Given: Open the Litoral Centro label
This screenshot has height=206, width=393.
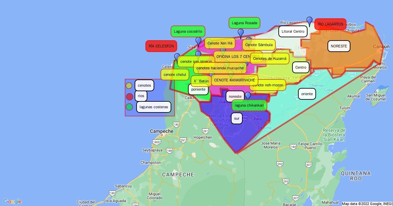Looking at the screenshot, I should pos(293,32).
